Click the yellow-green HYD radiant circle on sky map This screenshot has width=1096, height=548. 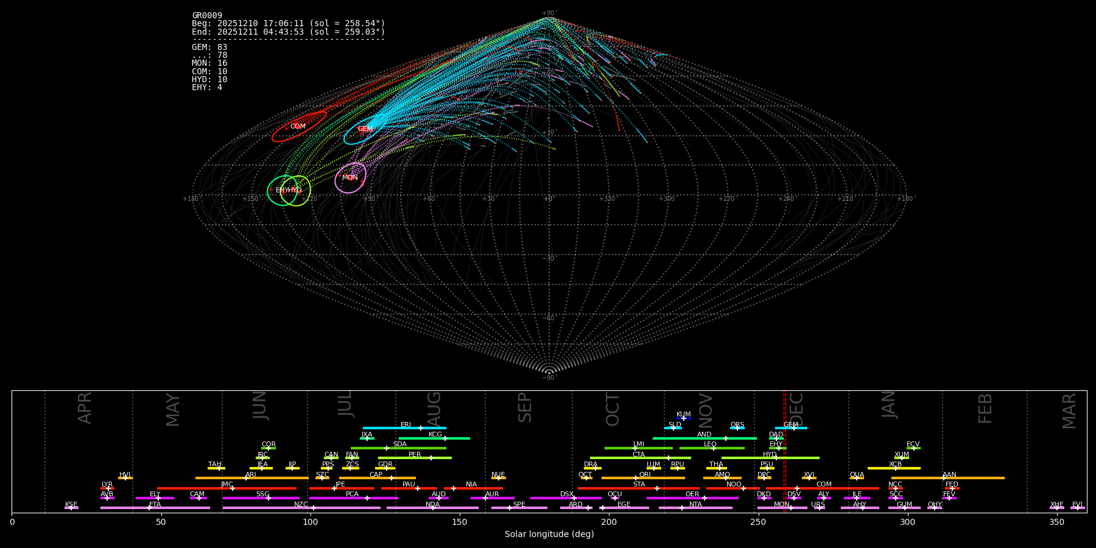(296, 191)
